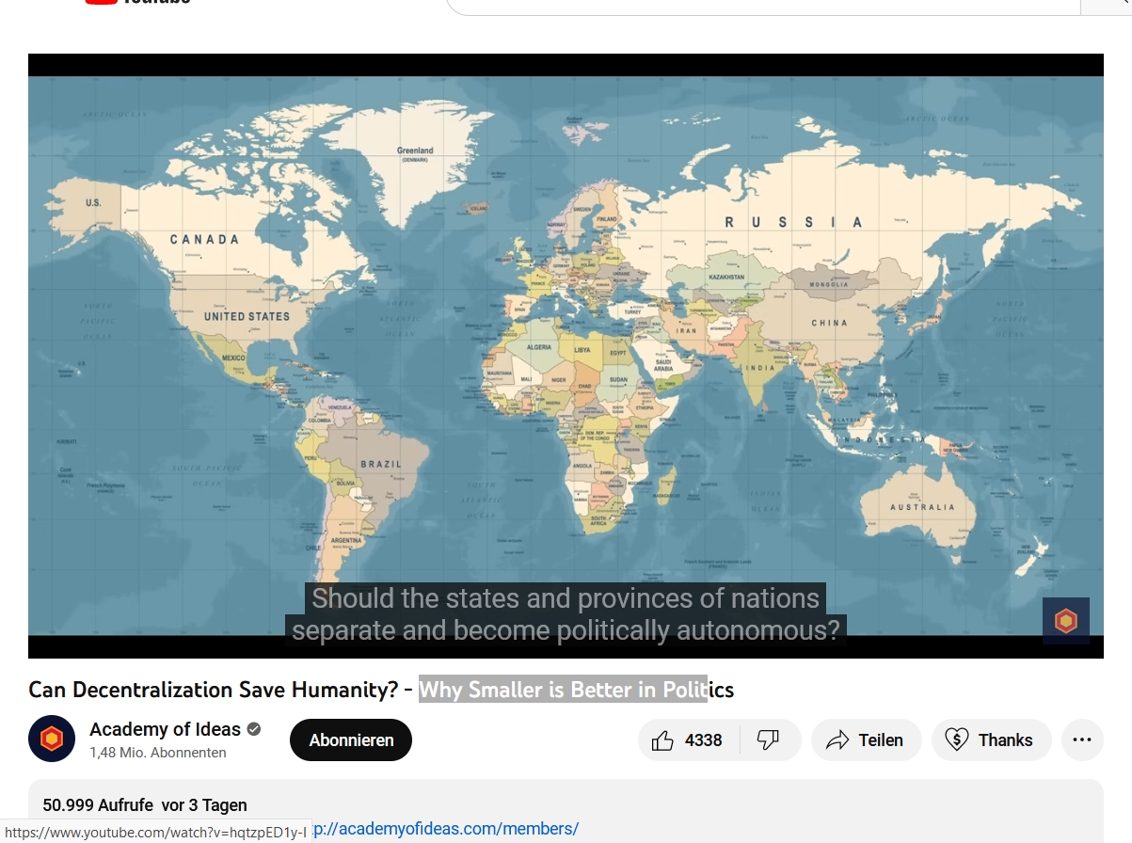The image size is (1132, 843).
Task: Expand description at 50.999 Aufrufe line
Action: click(x=145, y=805)
